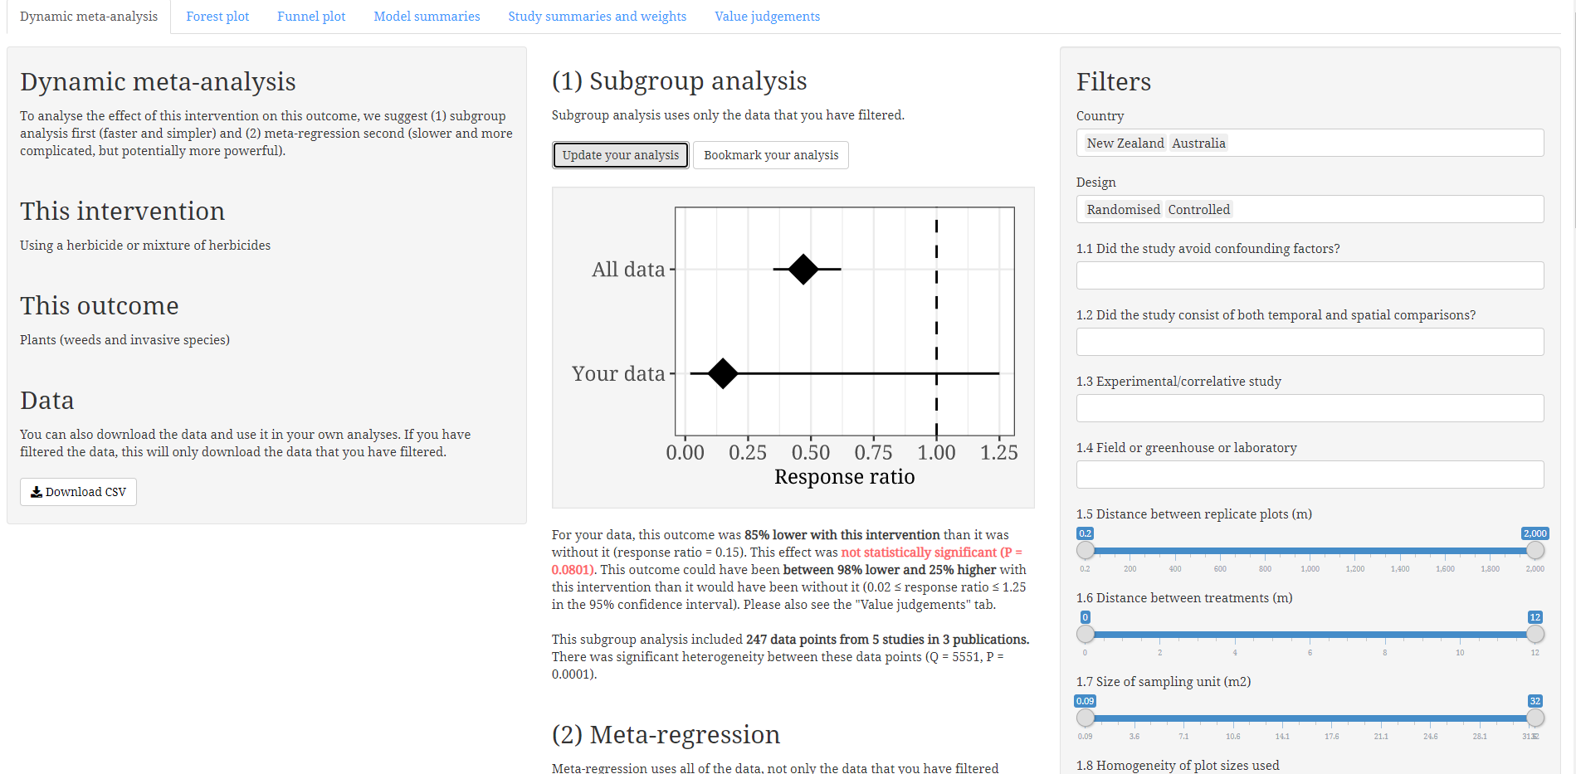Open the Field or greenhouse or laboratory dropdown
The width and height of the screenshot is (1576, 774).
[x=1310, y=474]
